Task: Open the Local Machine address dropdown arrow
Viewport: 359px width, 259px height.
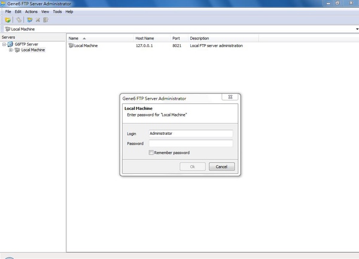Action: [x=357, y=29]
